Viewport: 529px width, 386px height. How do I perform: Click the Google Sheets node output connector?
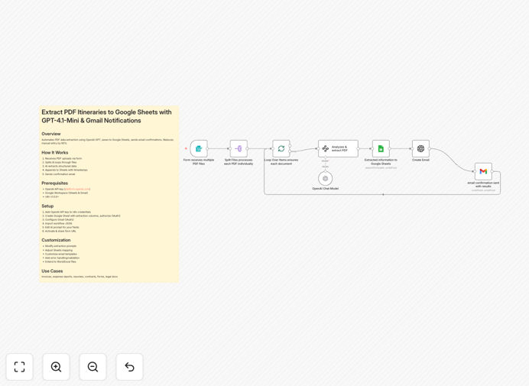click(390, 148)
